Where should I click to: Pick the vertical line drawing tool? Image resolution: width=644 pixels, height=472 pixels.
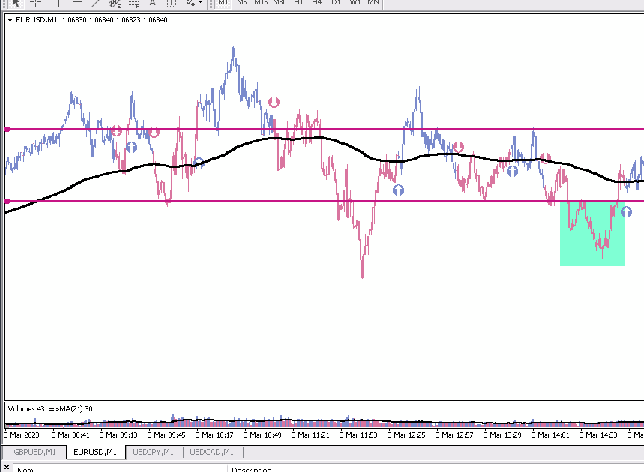58,2
